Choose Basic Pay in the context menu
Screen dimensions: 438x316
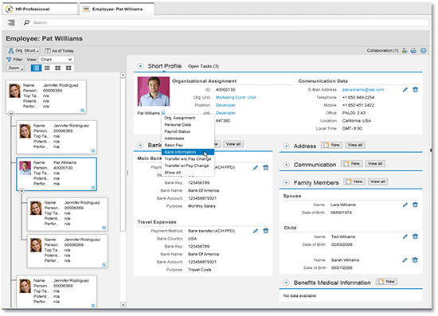(x=188, y=145)
